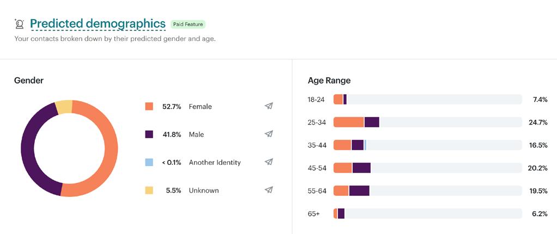Select the purple Male color swatch
The width and height of the screenshot is (557, 234).
[x=149, y=134]
